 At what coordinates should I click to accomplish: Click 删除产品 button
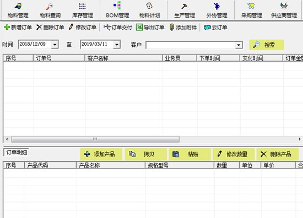coord(278,154)
